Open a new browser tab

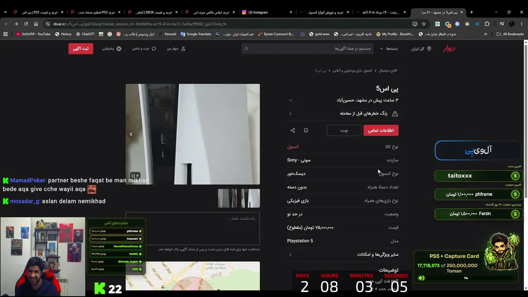coord(471,12)
